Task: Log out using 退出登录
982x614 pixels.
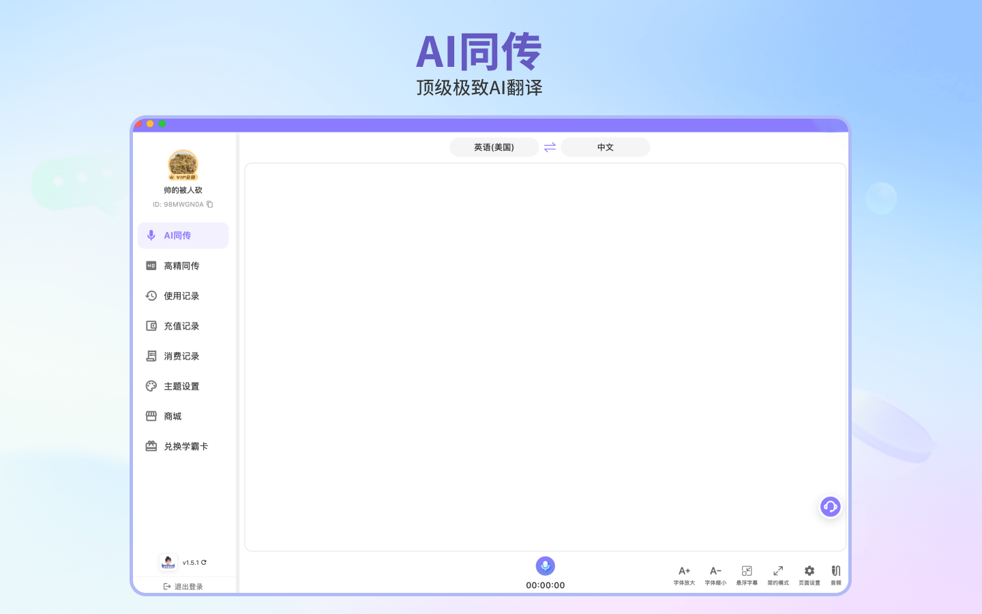Action: (183, 587)
